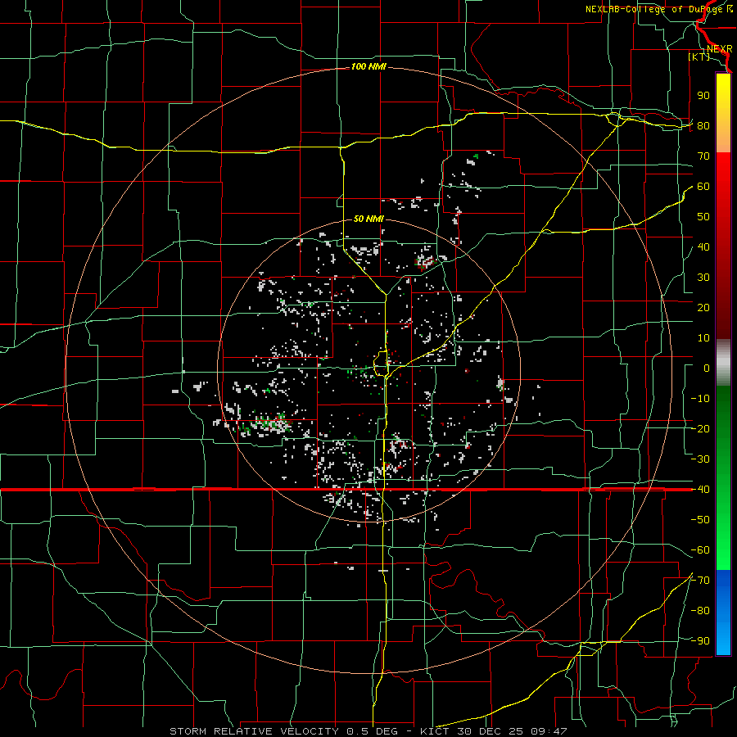737x737 pixels.
Task: Click the -20 knot scale label
Action: pos(700,429)
